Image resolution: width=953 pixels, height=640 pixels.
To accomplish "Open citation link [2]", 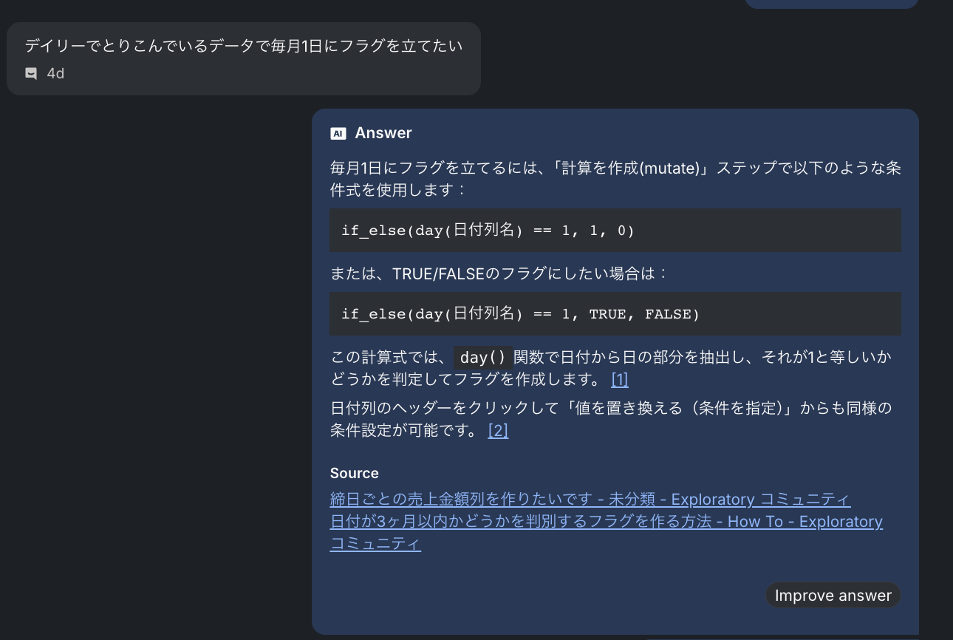I will tap(498, 430).
